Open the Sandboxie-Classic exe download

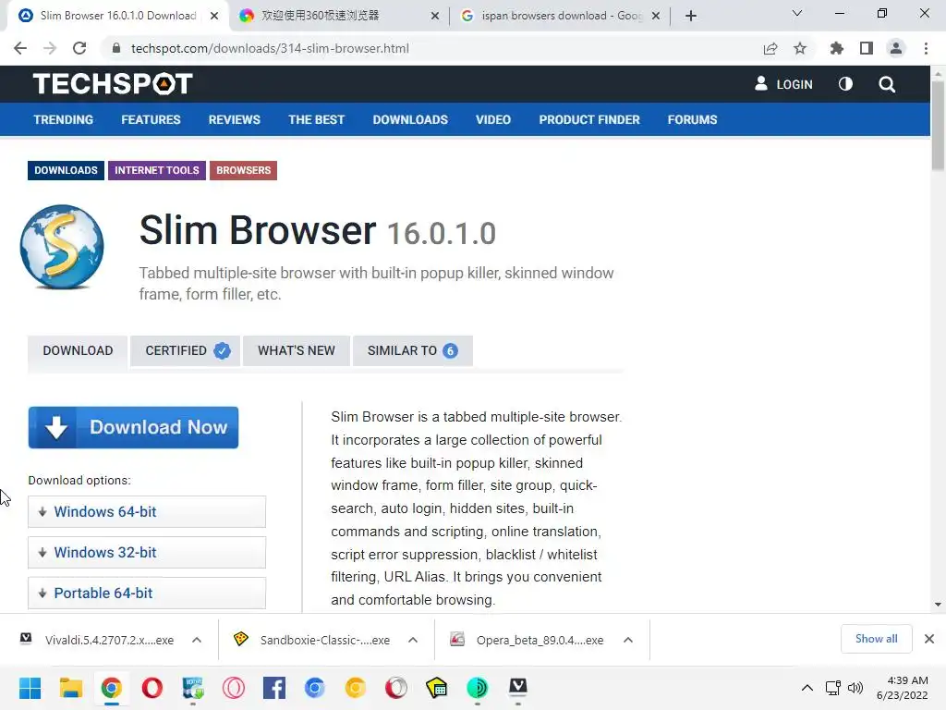tap(314, 640)
